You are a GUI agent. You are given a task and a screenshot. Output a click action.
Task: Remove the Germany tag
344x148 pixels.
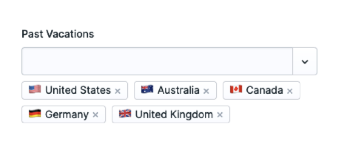[96, 115]
